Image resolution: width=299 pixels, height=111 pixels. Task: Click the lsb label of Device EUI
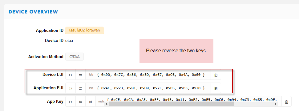tap(91, 75)
